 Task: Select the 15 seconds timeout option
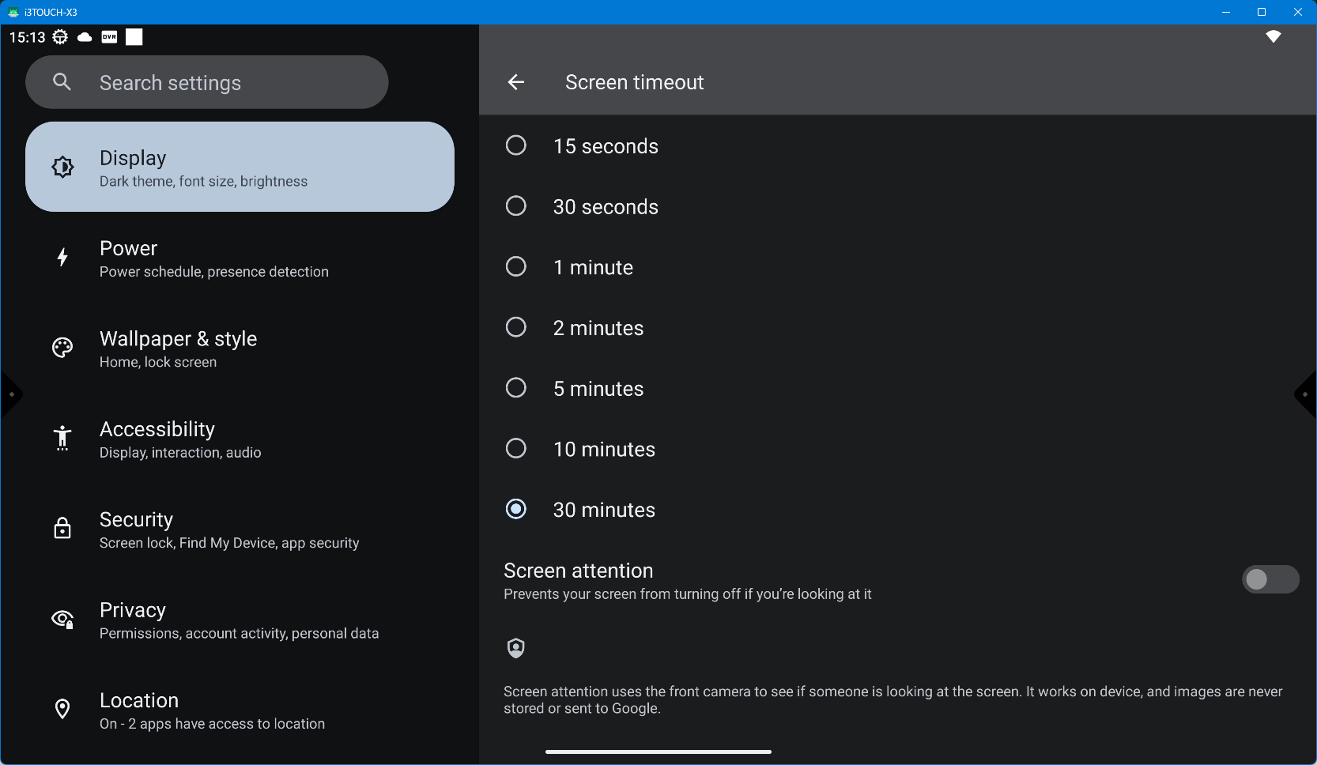[516, 146]
